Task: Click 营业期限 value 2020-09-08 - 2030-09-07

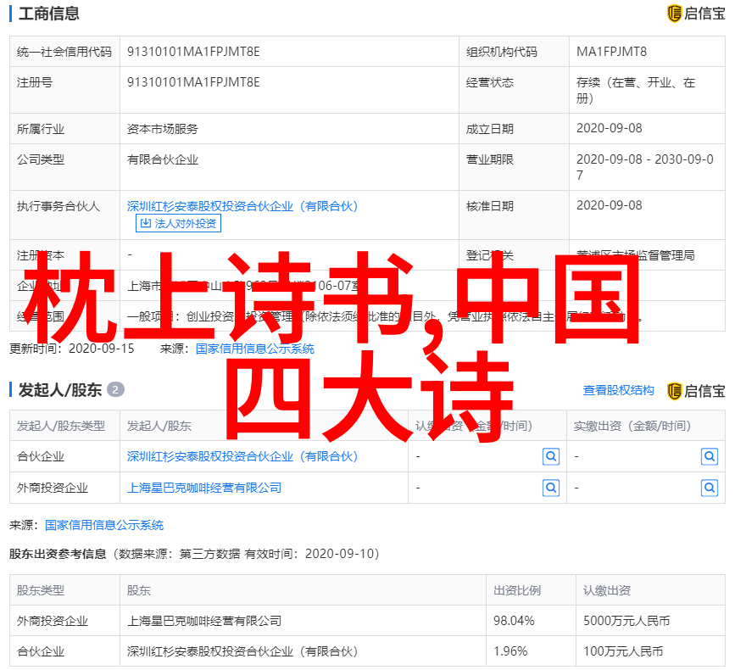Action: click(644, 167)
